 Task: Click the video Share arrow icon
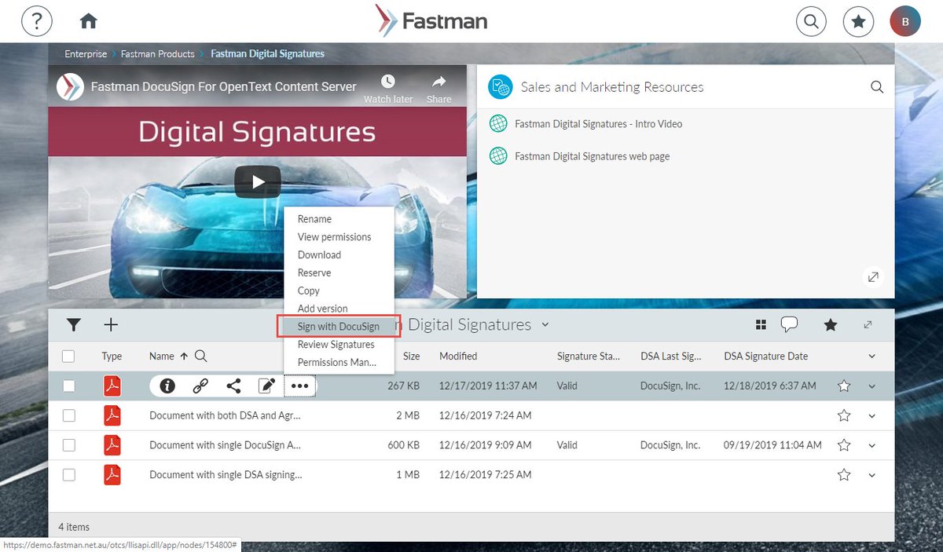[439, 81]
